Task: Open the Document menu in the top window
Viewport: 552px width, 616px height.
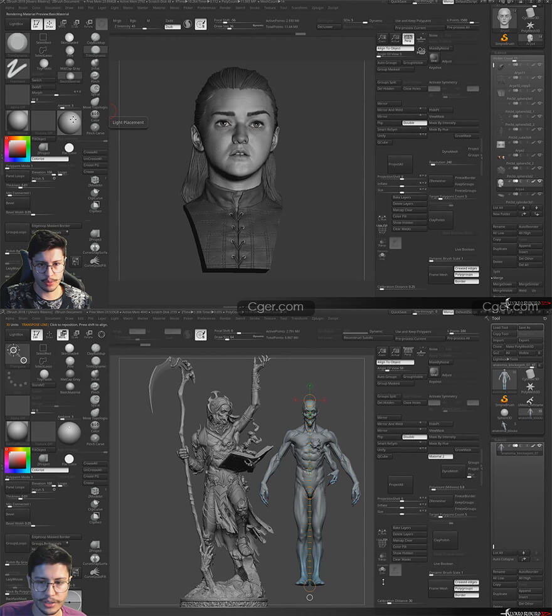Action: [x=53, y=8]
